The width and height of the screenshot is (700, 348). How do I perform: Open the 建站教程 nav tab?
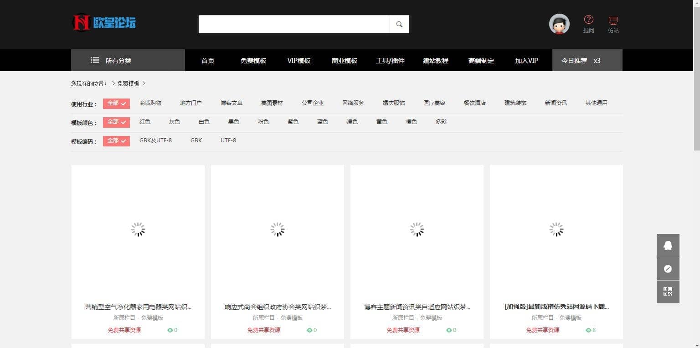(436, 61)
